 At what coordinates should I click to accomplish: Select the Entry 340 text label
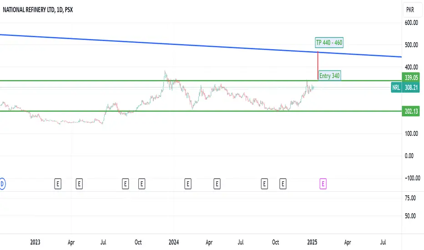329,75
